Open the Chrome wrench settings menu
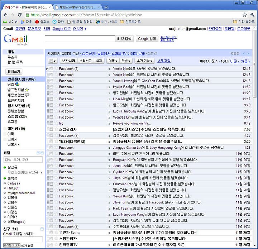 point(252,15)
